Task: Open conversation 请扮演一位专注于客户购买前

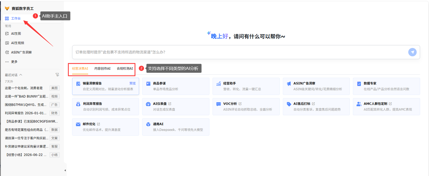Action: (x=26, y=138)
